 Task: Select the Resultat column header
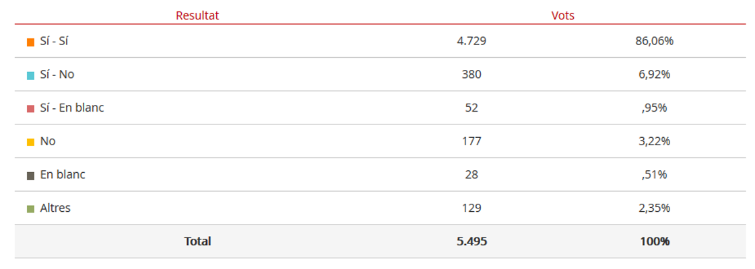(197, 15)
